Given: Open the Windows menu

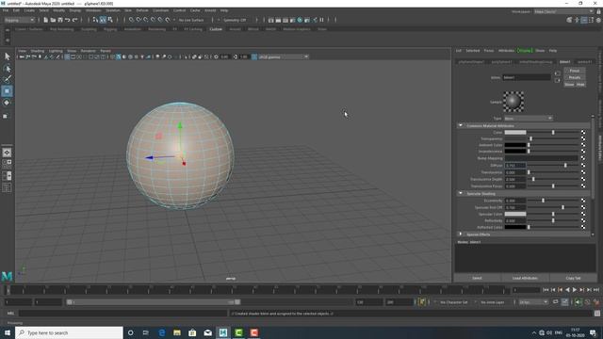Looking at the screenshot, I should (93, 10).
